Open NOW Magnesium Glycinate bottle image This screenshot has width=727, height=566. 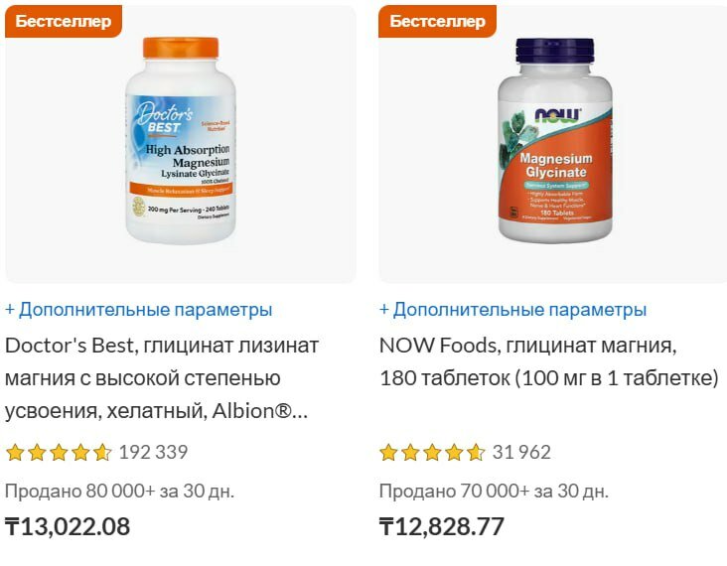click(x=555, y=140)
